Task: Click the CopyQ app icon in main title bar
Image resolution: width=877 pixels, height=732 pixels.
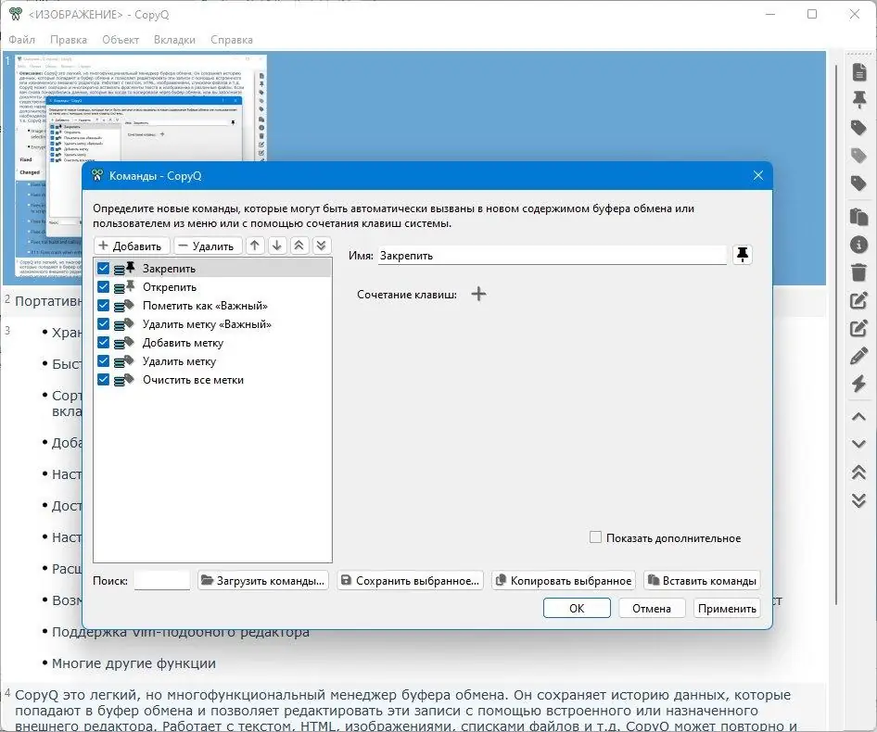Action: pyautogui.click(x=16, y=14)
